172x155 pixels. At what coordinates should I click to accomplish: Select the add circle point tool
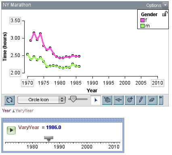click(x=130, y=100)
